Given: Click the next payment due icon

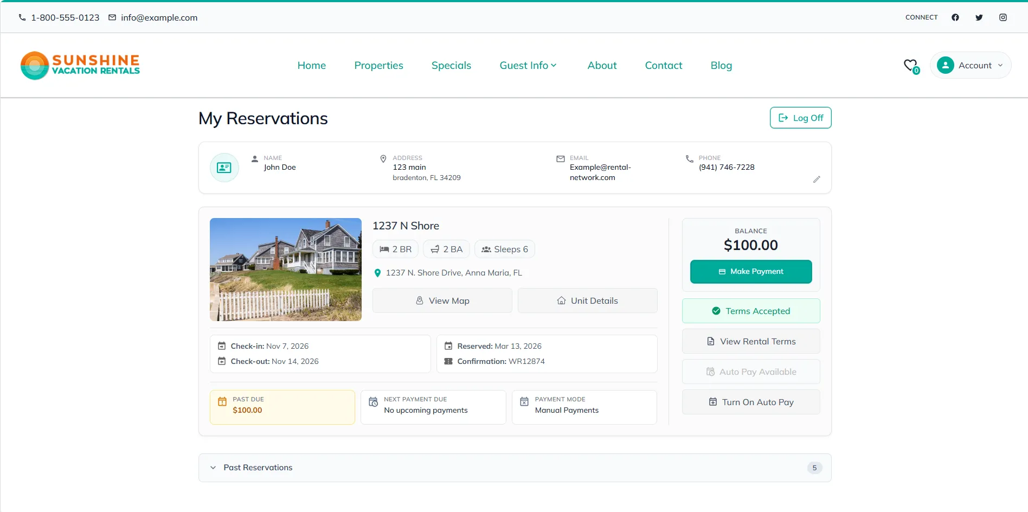Looking at the screenshot, I should 374,402.
